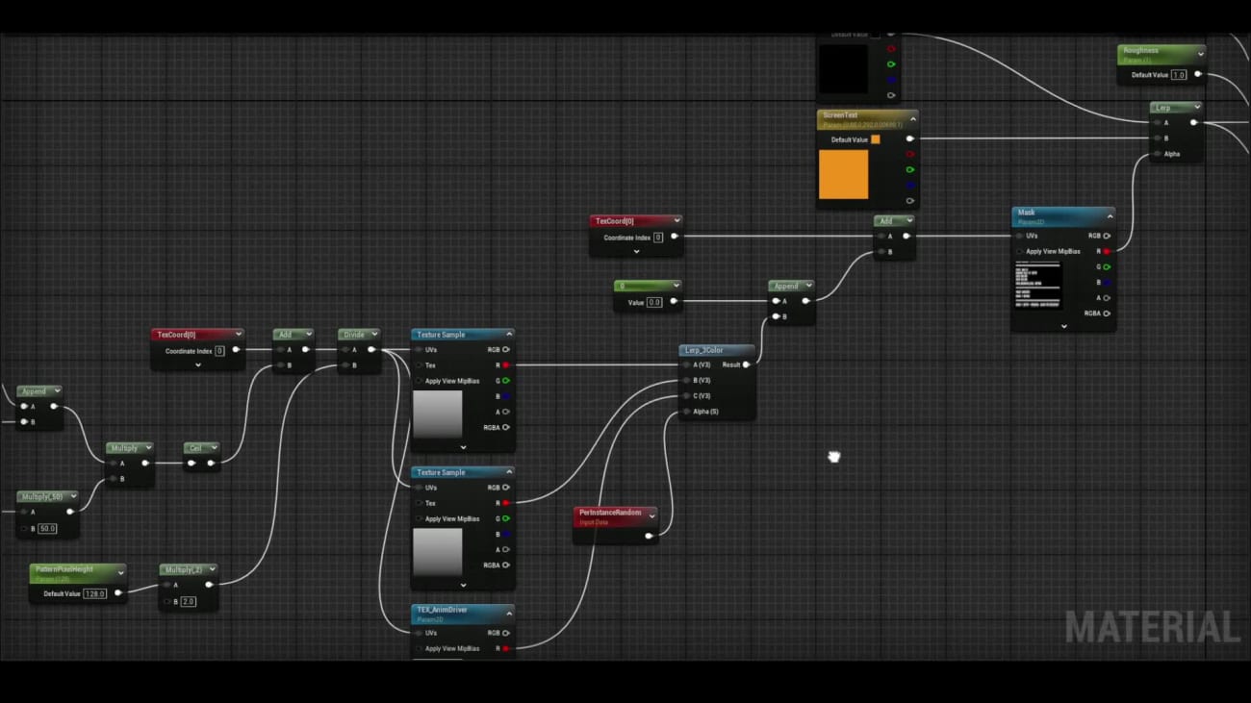Viewport: 1251px width, 703px height.
Task: Click the Alpha input pin on the Lerp node
Action: click(1158, 154)
